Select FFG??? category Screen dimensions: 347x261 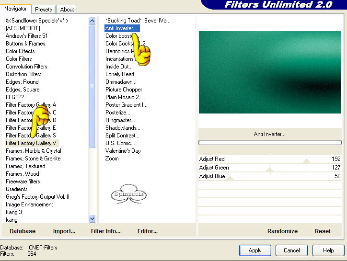coord(15,97)
